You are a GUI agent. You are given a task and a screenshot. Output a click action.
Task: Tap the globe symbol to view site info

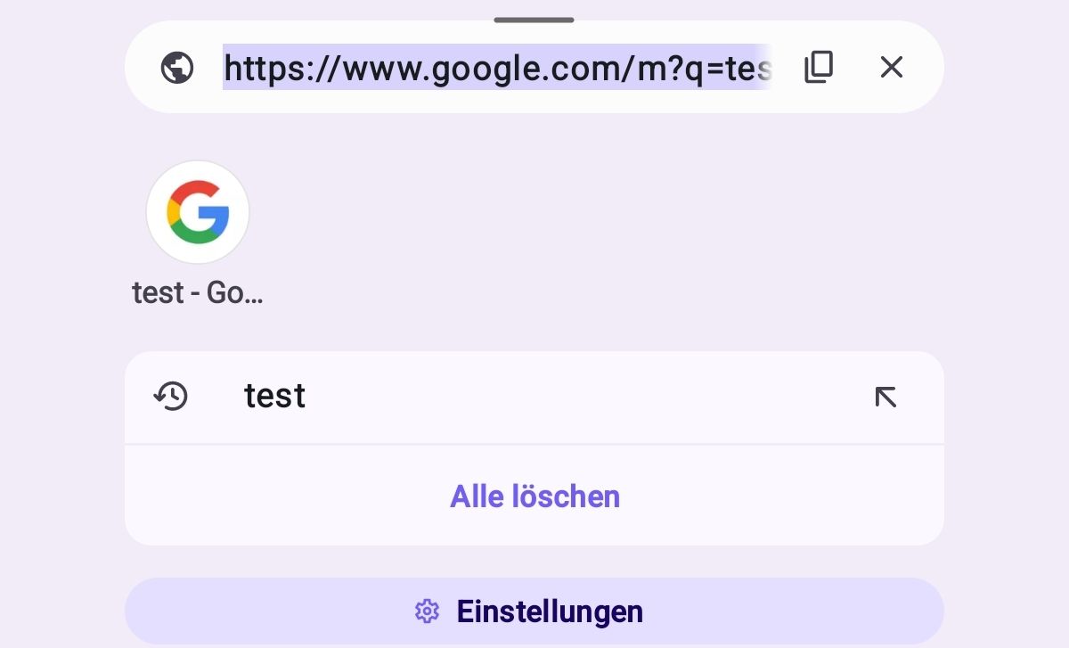pos(177,67)
